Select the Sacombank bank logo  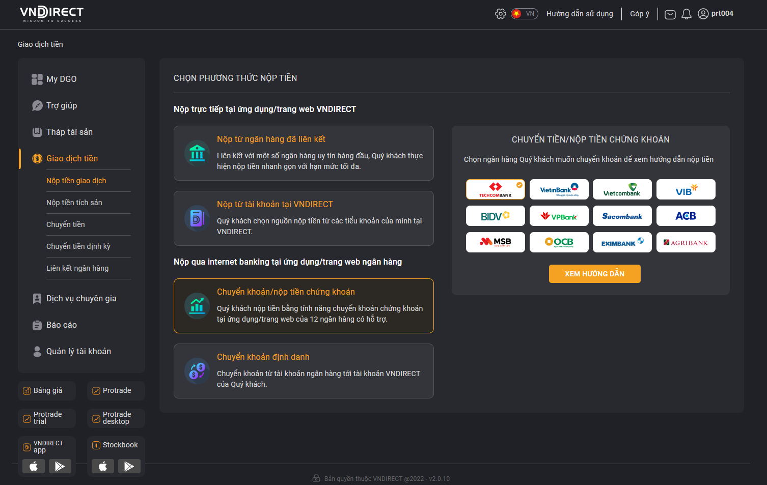pos(622,216)
